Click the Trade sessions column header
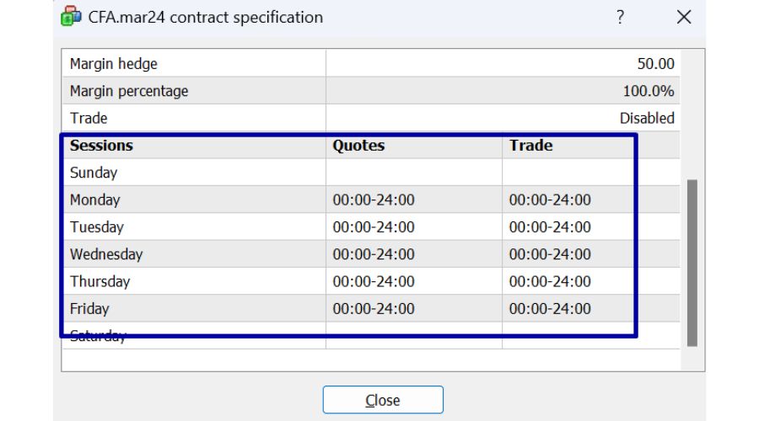 pyautogui.click(x=530, y=146)
